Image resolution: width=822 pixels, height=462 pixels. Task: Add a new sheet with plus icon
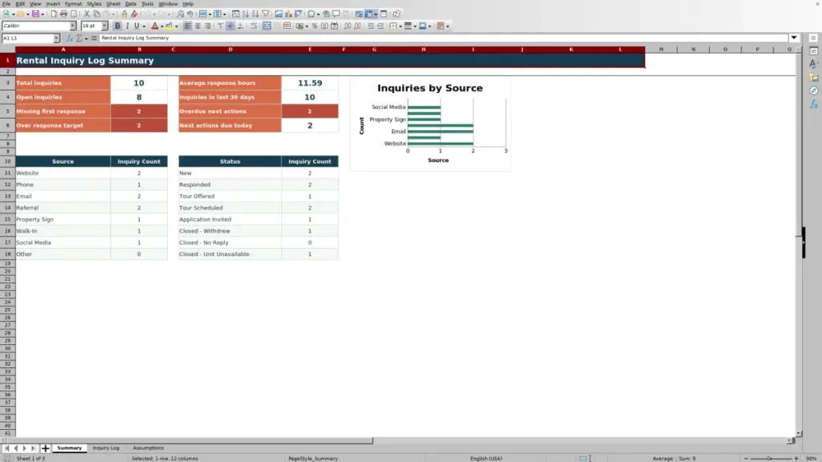tap(46, 448)
